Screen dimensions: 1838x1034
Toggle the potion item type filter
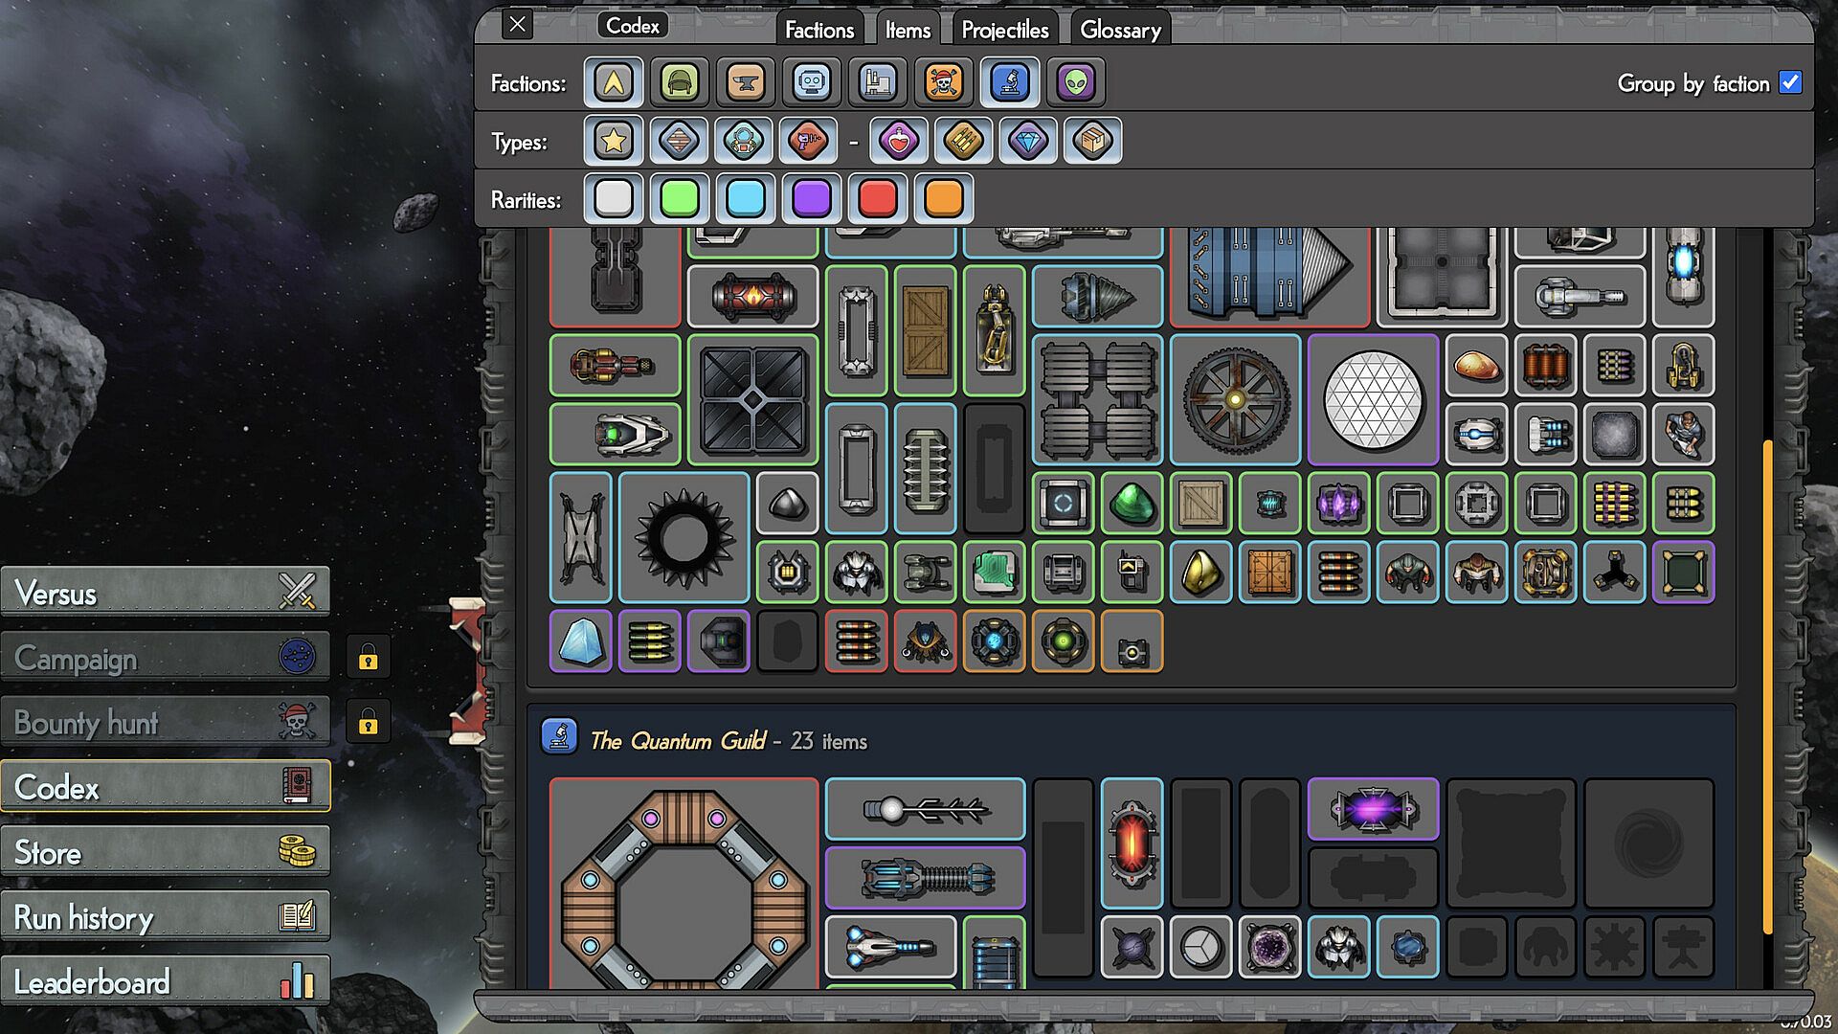[x=898, y=142]
